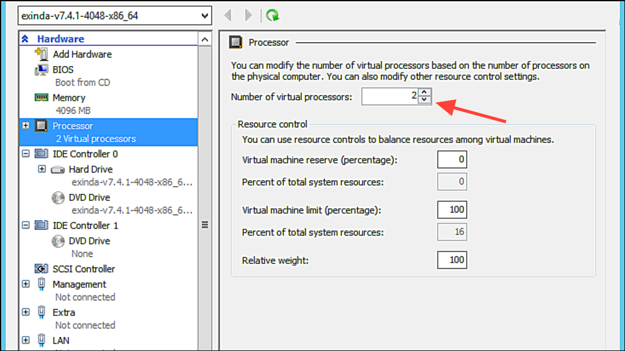Image resolution: width=625 pixels, height=351 pixels.
Task: Click the forward navigation arrow
Action: coord(249,15)
